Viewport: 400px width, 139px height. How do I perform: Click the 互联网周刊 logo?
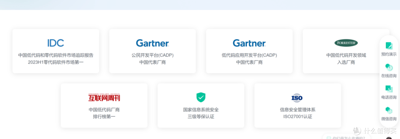[104, 97]
